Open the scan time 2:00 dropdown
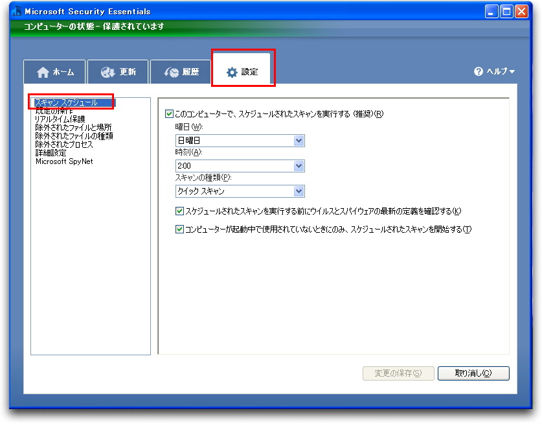 click(299, 166)
